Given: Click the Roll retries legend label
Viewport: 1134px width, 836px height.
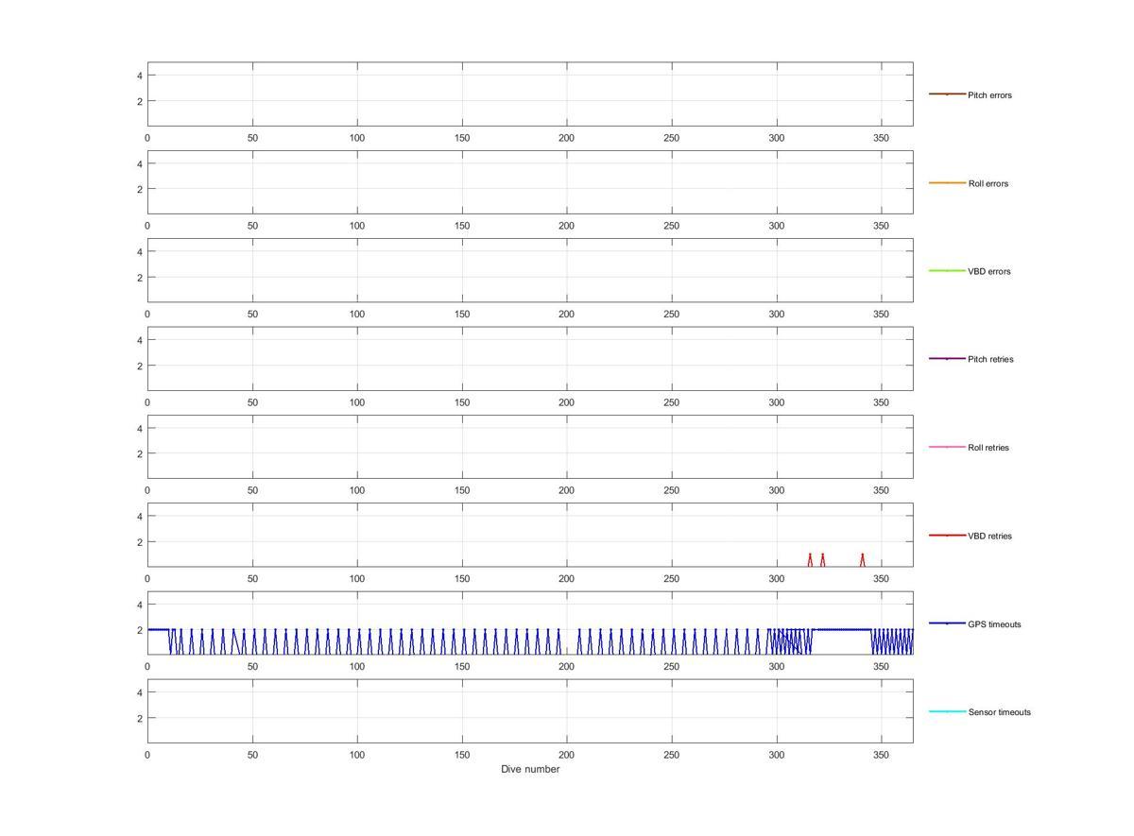Looking at the screenshot, I should [988, 448].
